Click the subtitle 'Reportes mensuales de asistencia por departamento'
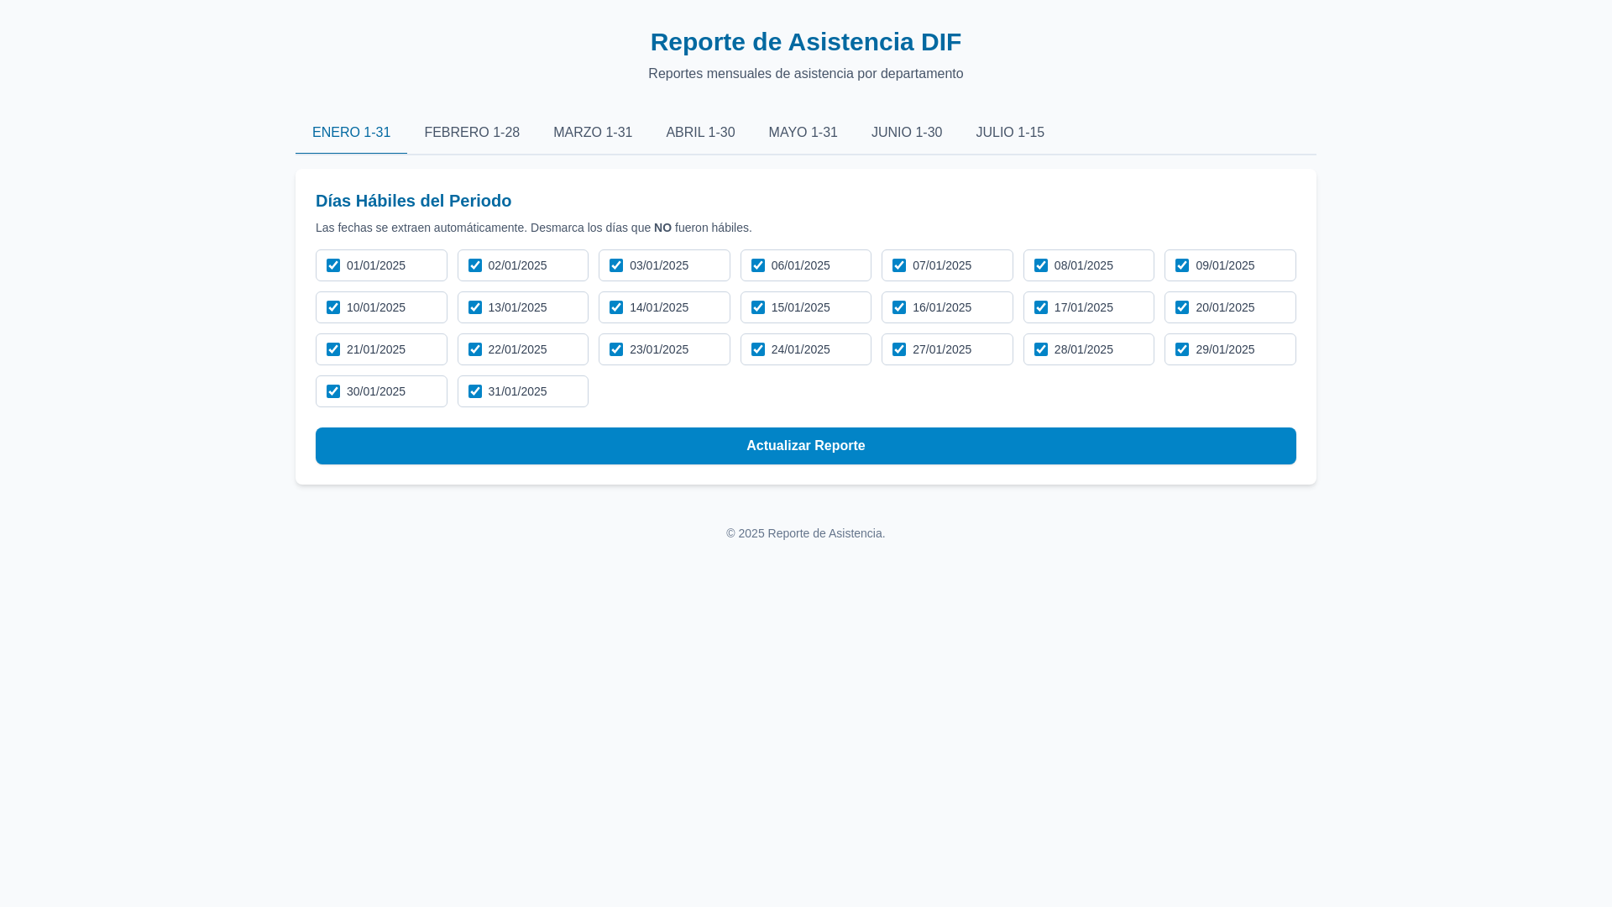Viewport: 1612px width, 907px height. 806,74
